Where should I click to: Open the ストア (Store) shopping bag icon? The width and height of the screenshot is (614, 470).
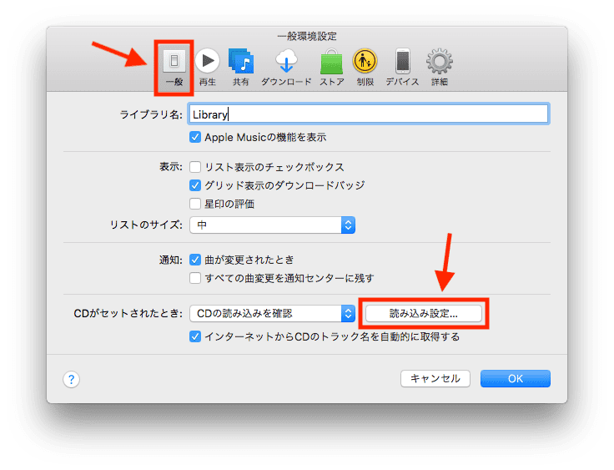(332, 67)
